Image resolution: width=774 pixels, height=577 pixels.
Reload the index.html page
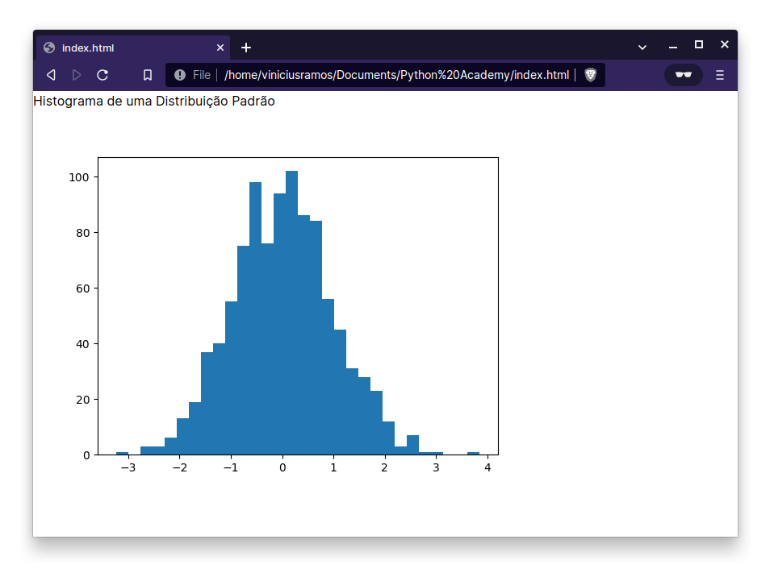pos(103,75)
